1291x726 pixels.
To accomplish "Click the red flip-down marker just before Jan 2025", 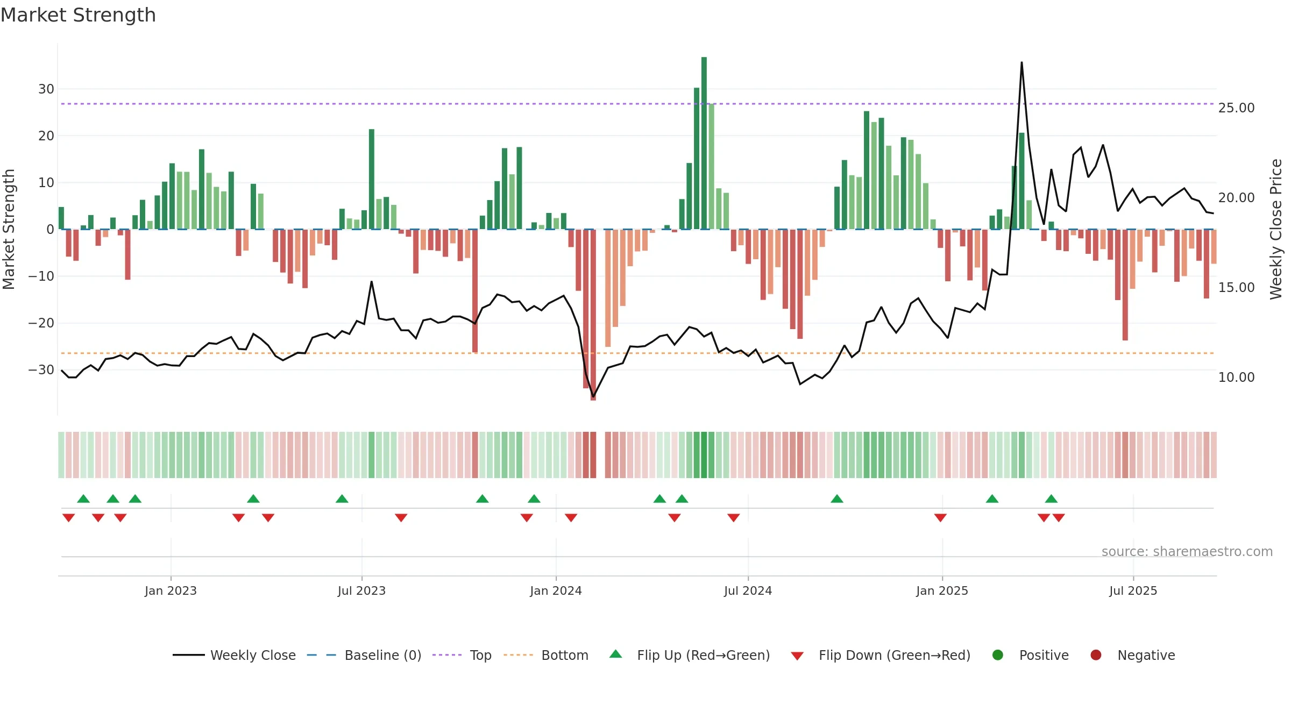I will (940, 517).
